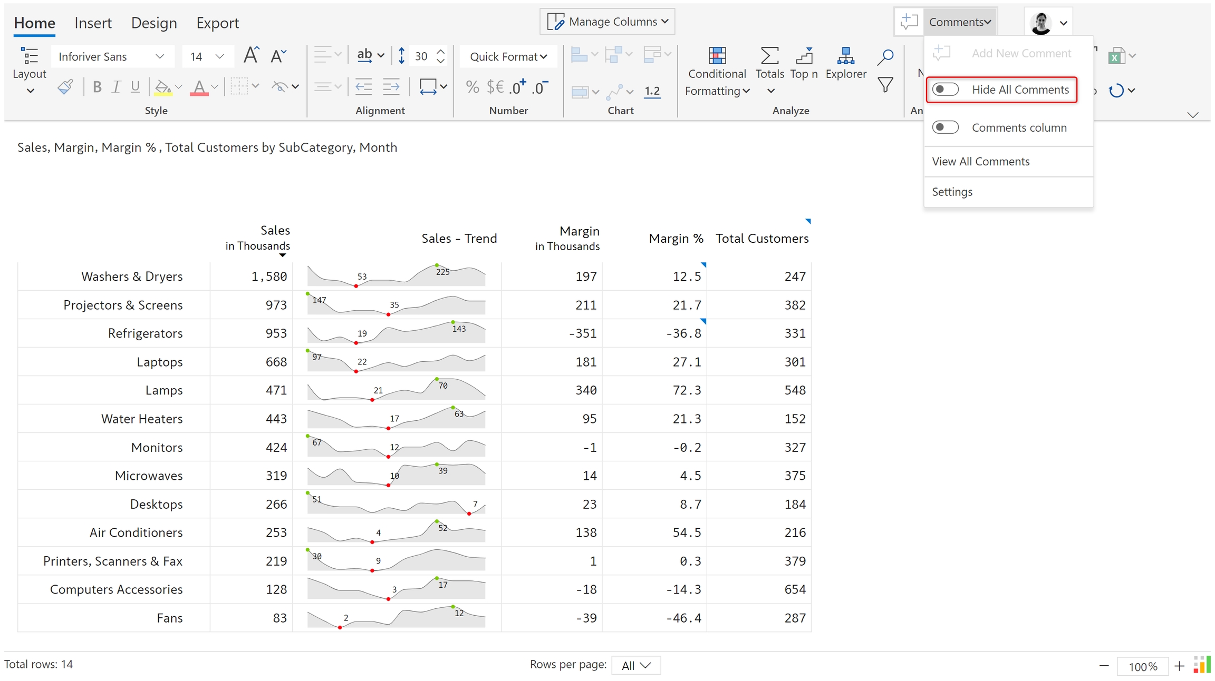
Task: Select View All Comments menu item
Action: tap(980, 162)
